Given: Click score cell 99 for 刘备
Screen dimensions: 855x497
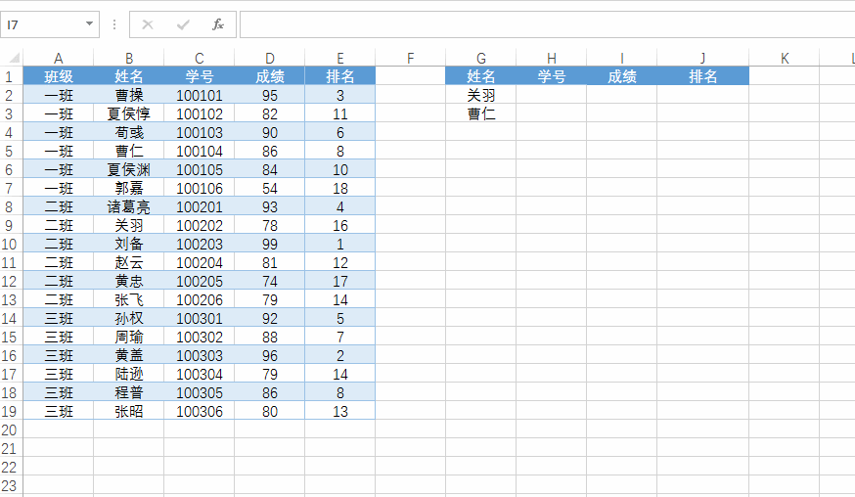Looking at the screenshot, I should [269, 244].
